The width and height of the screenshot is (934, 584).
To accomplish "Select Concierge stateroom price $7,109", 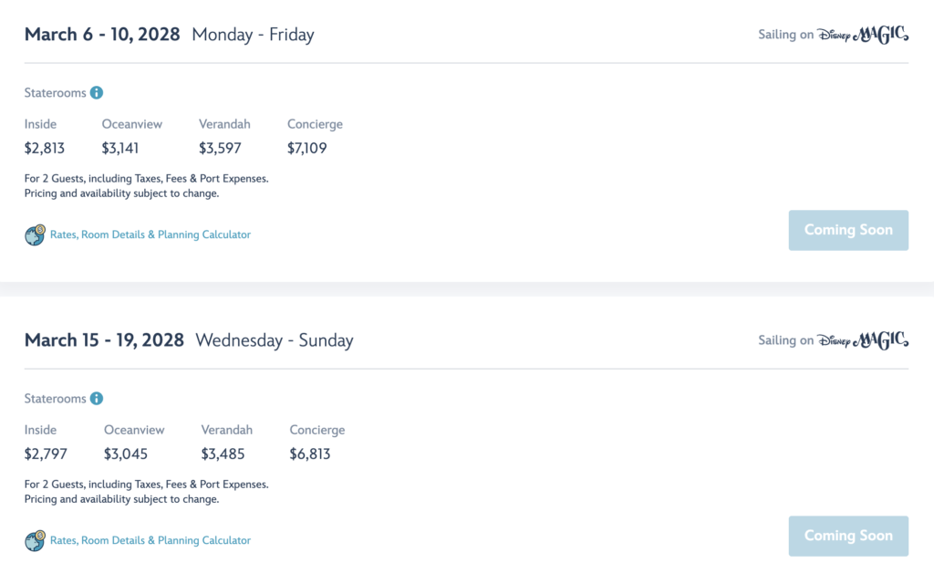I will pyautogui.click(x=306, y=149).
